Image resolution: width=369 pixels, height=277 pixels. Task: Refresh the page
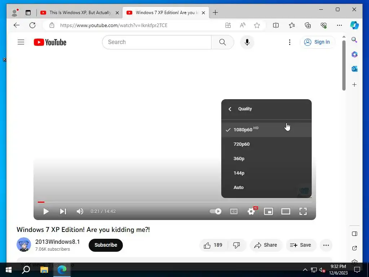click(x=32, y=25)
